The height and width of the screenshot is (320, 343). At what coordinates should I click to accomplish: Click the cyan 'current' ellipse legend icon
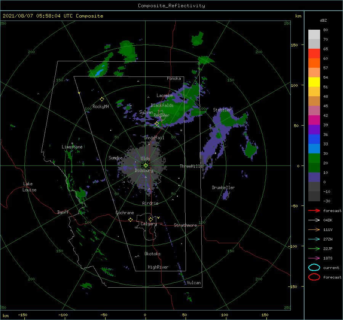[x=314, y=267]
